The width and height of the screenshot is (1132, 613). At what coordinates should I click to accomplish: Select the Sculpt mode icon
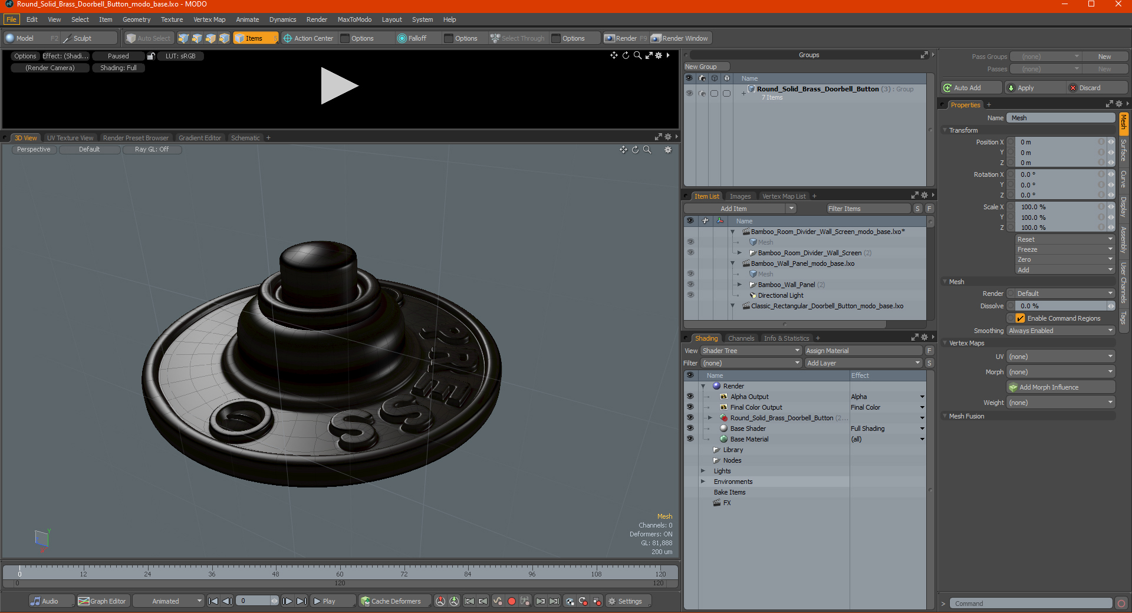[67, 38]
